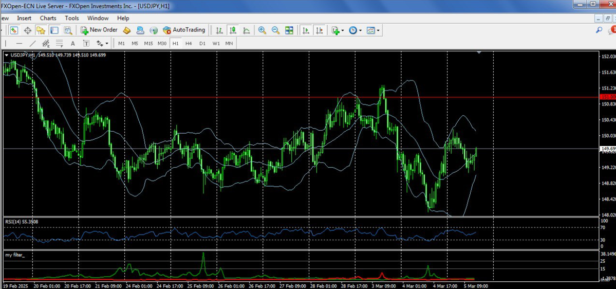Toggle the AutoTrading button
Viewport: 616px width, 289px height.
point(184,30)
